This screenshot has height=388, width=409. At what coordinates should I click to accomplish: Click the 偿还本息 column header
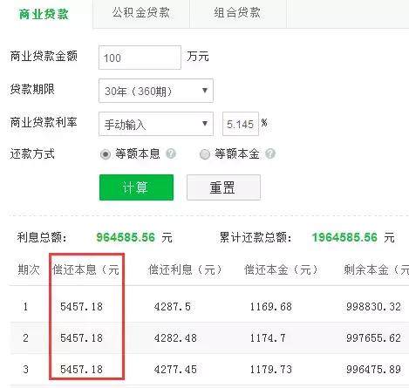(85, 269)
